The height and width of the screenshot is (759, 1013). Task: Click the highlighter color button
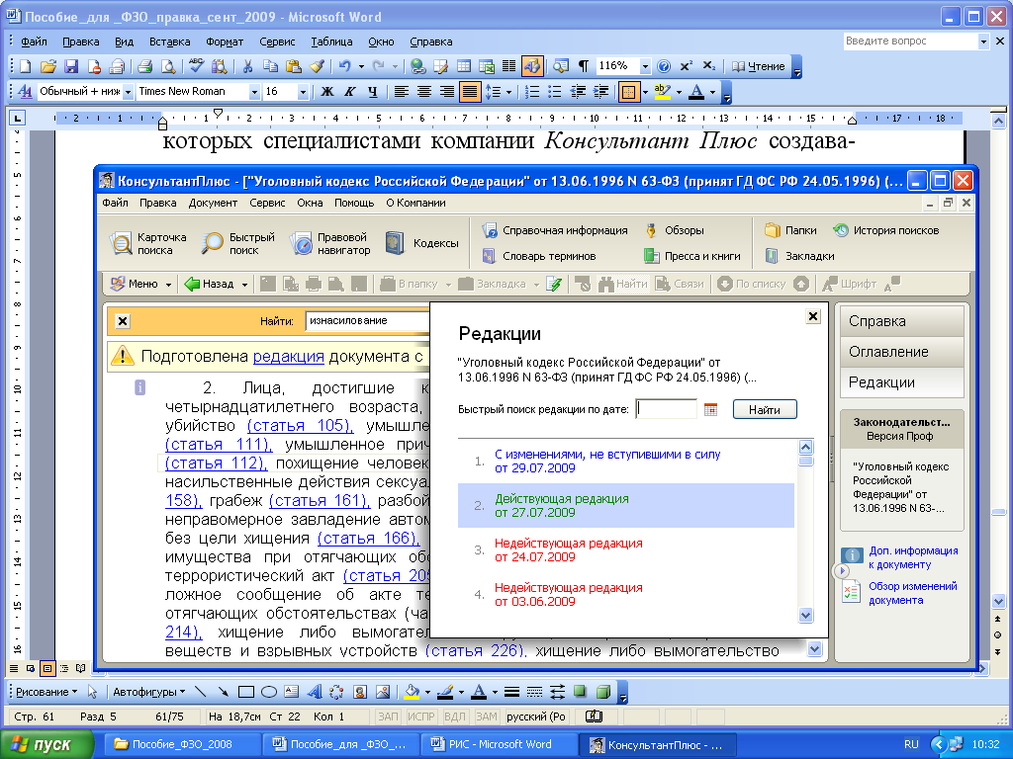pyautogui.click(x=662, y=92)
